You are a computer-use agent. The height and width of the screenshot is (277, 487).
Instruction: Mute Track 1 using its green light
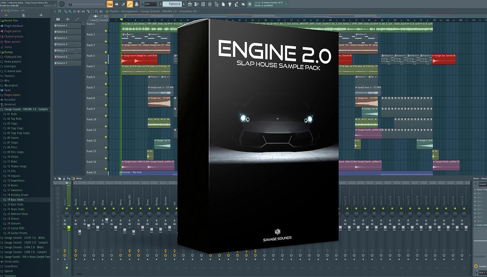point(106,31)
